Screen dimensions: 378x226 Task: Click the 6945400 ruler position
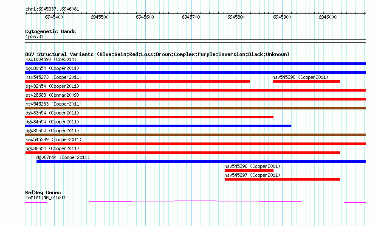54,17
